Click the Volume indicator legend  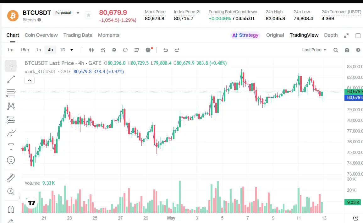(32, 183)
